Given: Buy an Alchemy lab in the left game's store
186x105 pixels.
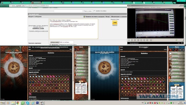Looking at the screenshot, I should (81, 71).
